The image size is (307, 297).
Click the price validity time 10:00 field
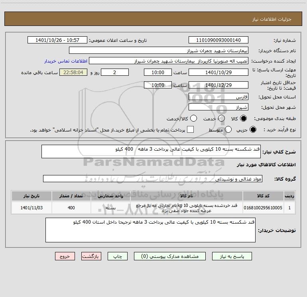(x=158, y=85)
